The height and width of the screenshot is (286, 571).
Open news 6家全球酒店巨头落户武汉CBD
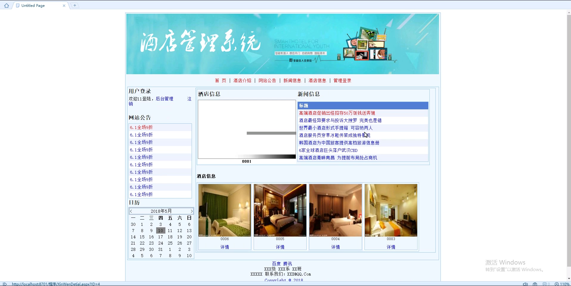pos(328,150)
